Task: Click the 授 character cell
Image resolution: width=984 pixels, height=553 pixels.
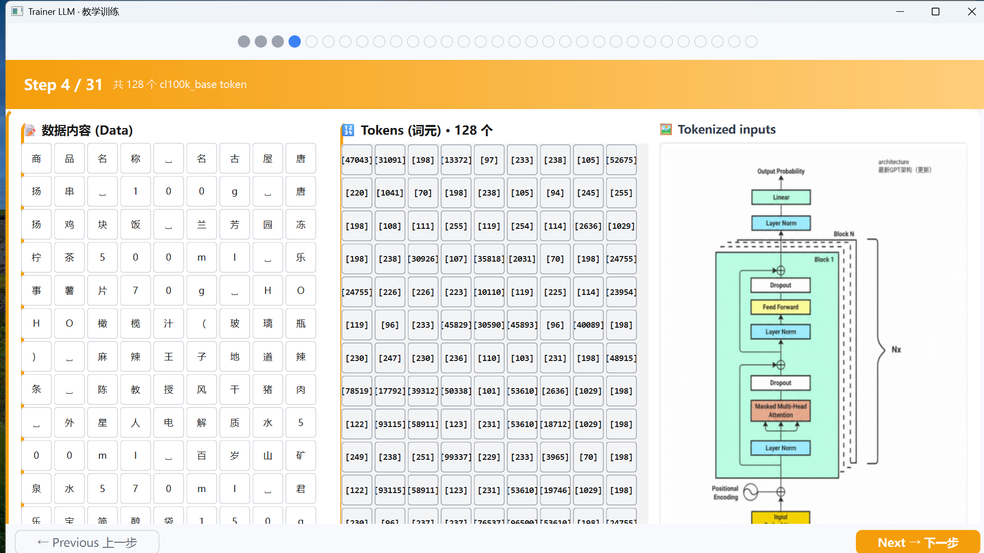Action: (169, 390)
